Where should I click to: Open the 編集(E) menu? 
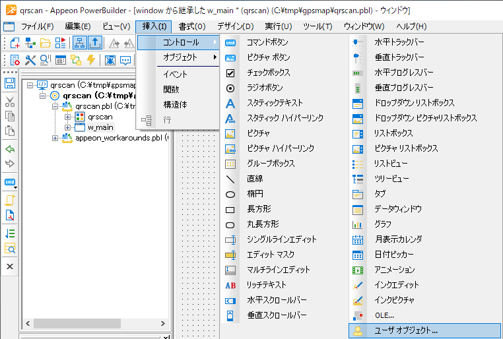click(x=78, y=26)
